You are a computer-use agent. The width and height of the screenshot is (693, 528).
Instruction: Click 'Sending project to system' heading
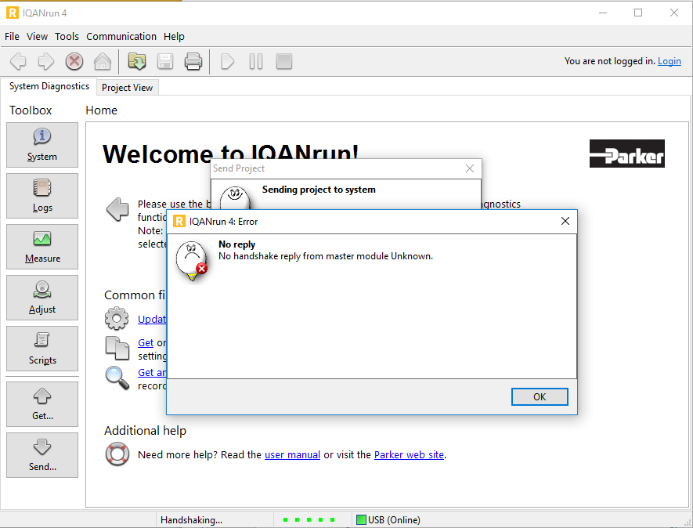click(319, 190)
